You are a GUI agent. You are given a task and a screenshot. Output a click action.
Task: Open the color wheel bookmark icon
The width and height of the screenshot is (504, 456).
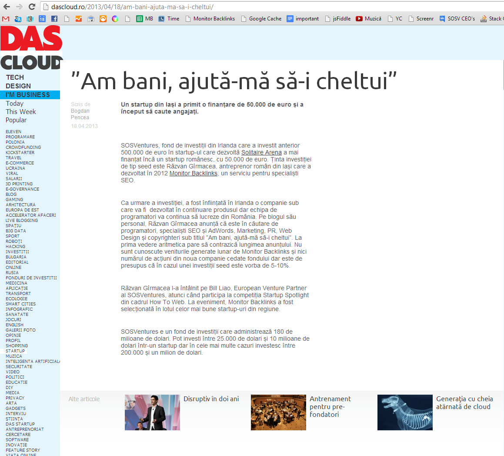pyautogui.click(x=115, y=19)
